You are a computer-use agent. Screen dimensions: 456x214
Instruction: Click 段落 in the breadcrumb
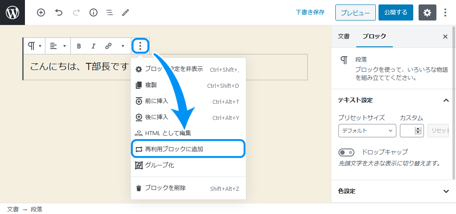[37, 210]
